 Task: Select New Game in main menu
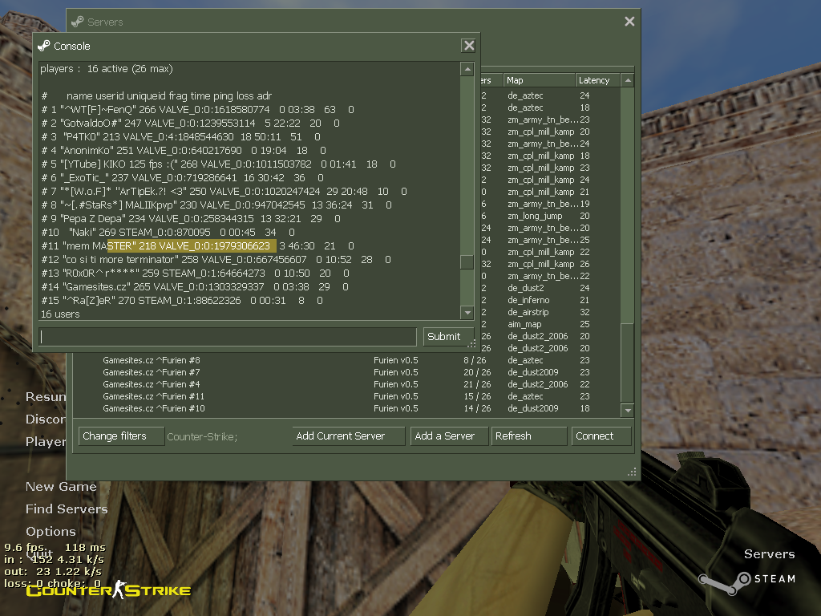point(61,486)
